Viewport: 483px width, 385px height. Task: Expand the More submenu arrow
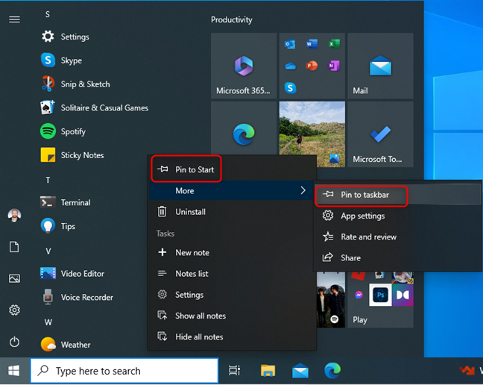pos(303,190)
